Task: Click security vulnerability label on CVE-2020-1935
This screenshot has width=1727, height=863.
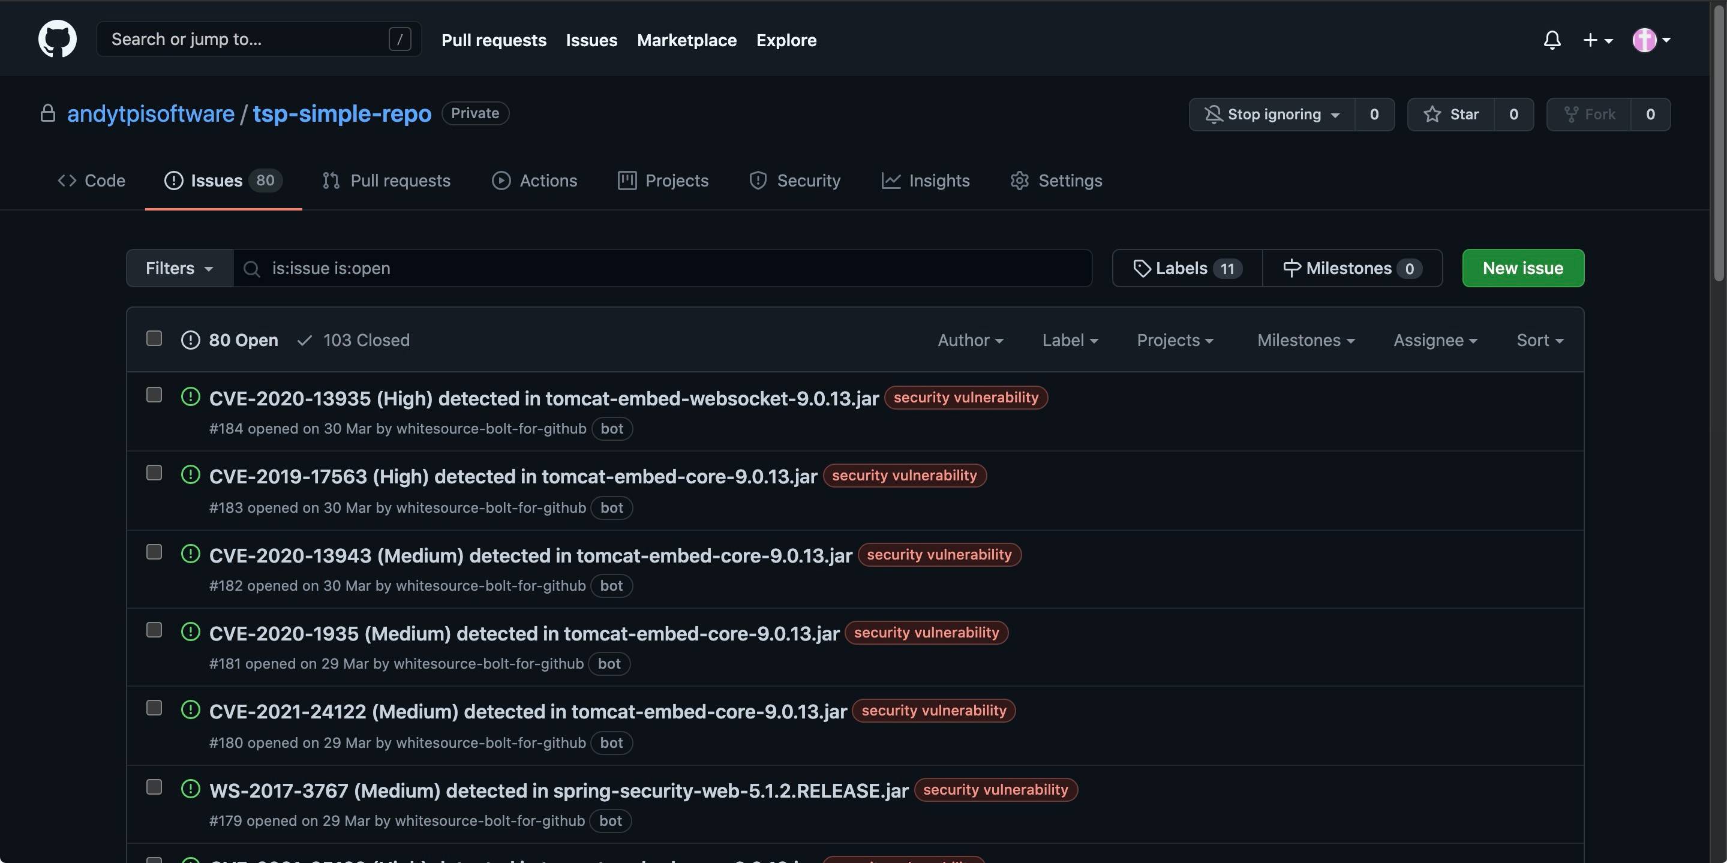Action: click(x=927, y=633)
